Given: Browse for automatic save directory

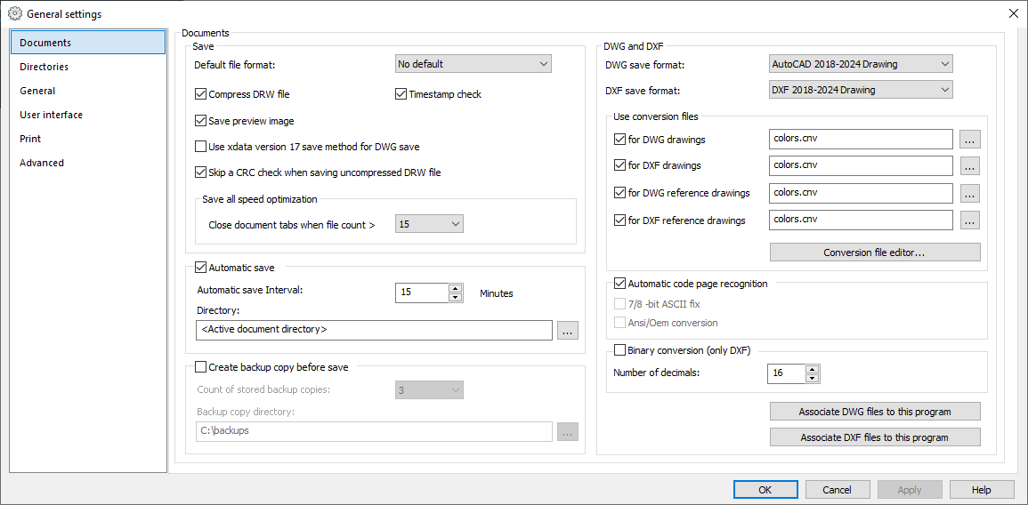Looking at the screenshot, I should tap(568, 330).
